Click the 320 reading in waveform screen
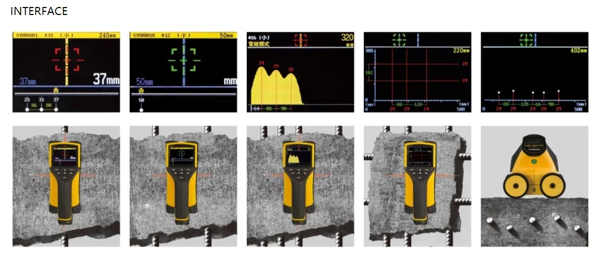 coord(347,38)
